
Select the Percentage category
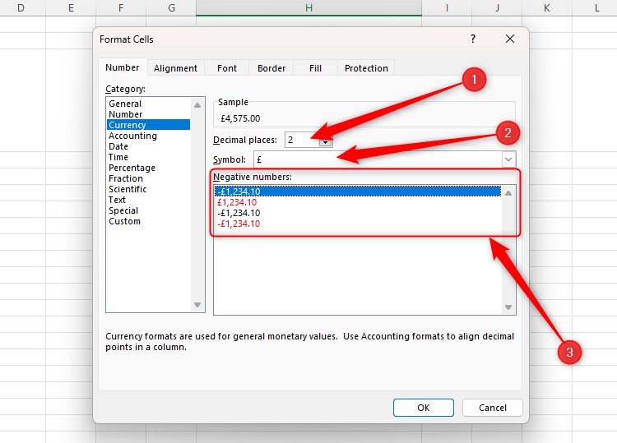coord(149,168)
